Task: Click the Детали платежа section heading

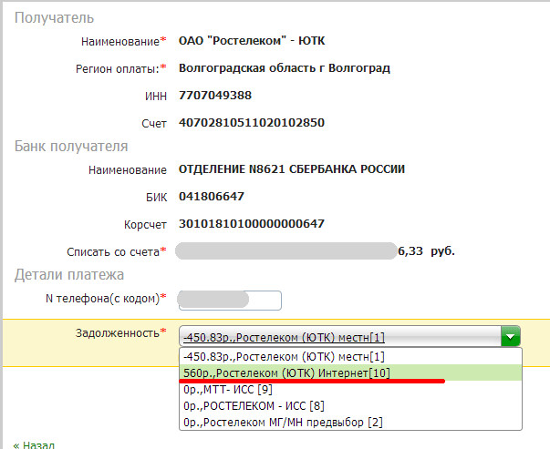Action: 68,274
